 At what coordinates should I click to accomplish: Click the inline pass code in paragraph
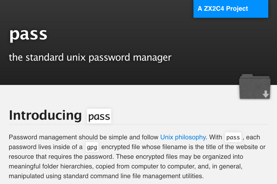(x=233, y=138)
